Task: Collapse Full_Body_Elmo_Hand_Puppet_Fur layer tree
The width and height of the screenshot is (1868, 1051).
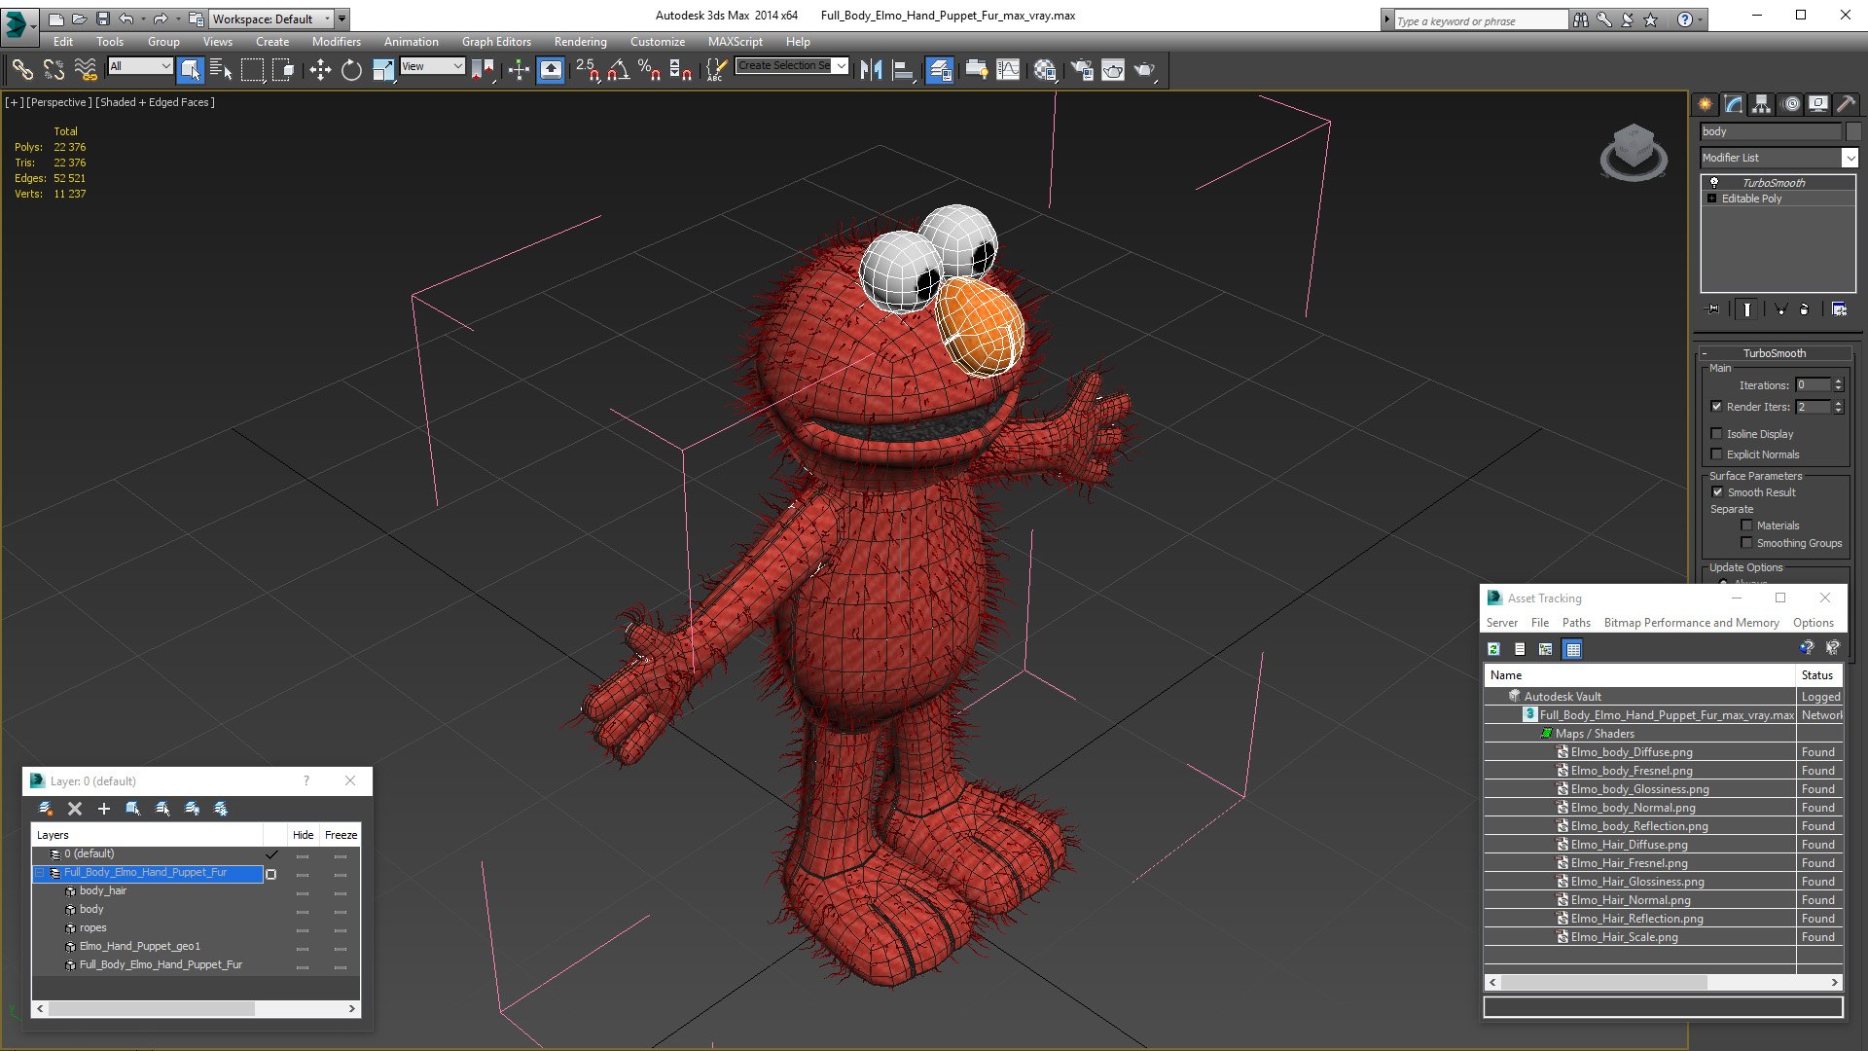Action: (40, 873)
